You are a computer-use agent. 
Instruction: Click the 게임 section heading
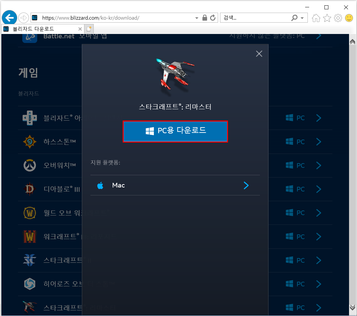[x=28, y=73]
